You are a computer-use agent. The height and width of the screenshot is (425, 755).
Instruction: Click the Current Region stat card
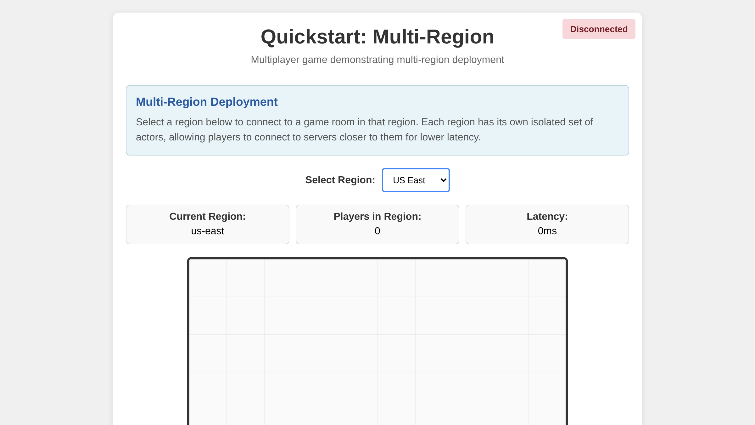pos(207,224)
